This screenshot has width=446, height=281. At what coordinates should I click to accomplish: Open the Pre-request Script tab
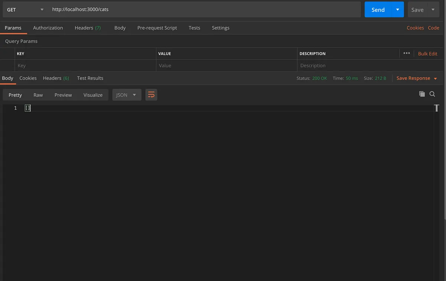point(157,28)
